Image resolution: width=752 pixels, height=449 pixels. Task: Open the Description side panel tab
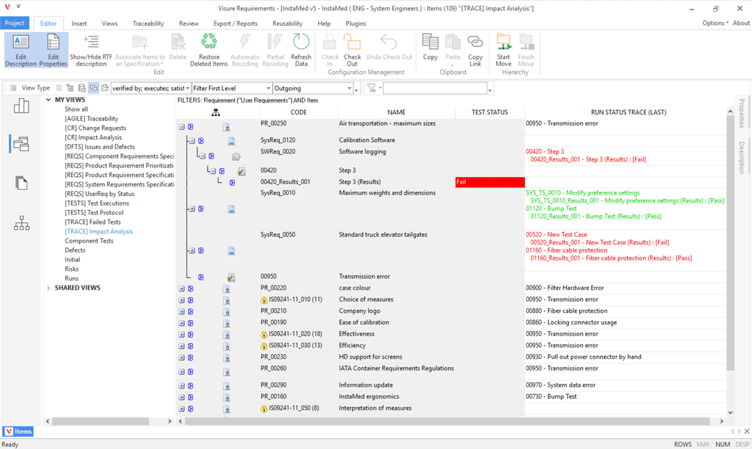click(741, 157)
